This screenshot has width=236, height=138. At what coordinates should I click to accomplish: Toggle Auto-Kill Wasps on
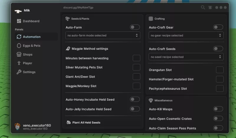coord(218,109)
